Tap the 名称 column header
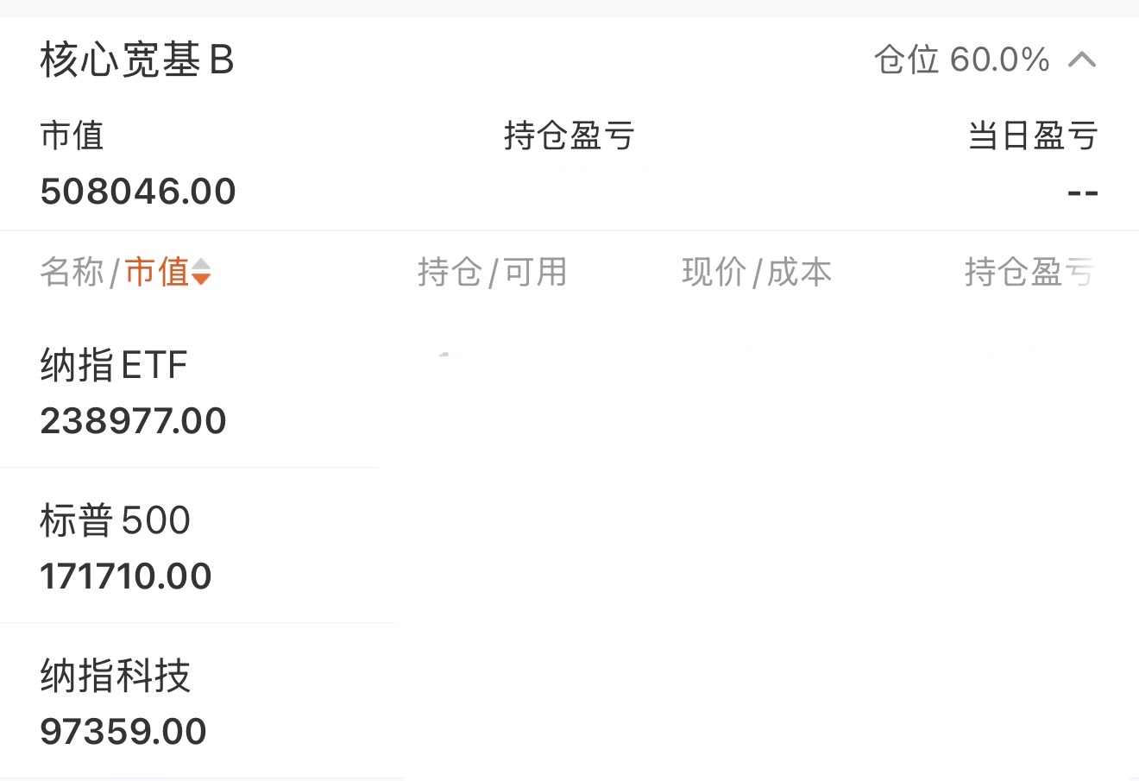This screenshot has height=781, width=1139. (72, 272)
